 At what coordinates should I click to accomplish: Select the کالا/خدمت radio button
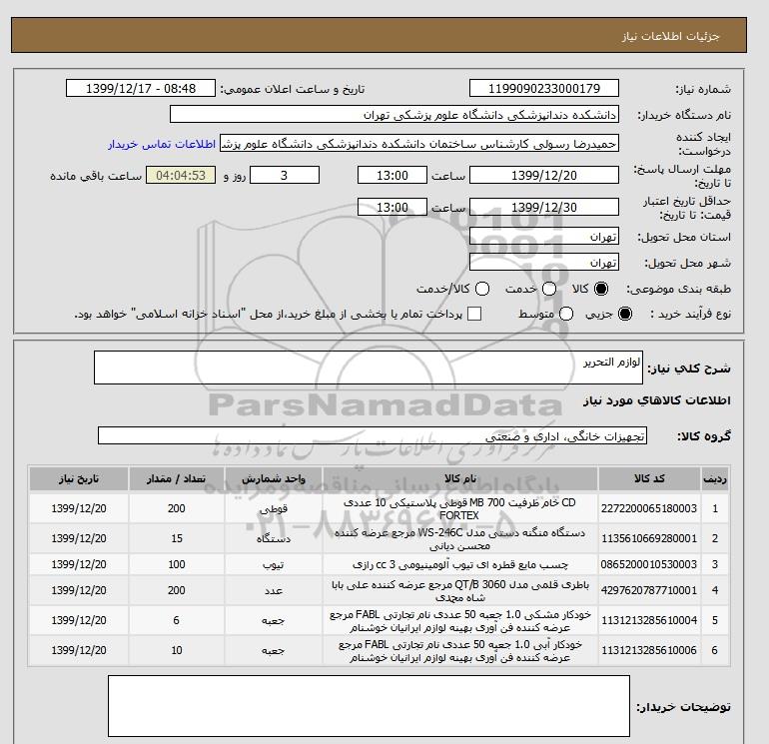point(482,289)
